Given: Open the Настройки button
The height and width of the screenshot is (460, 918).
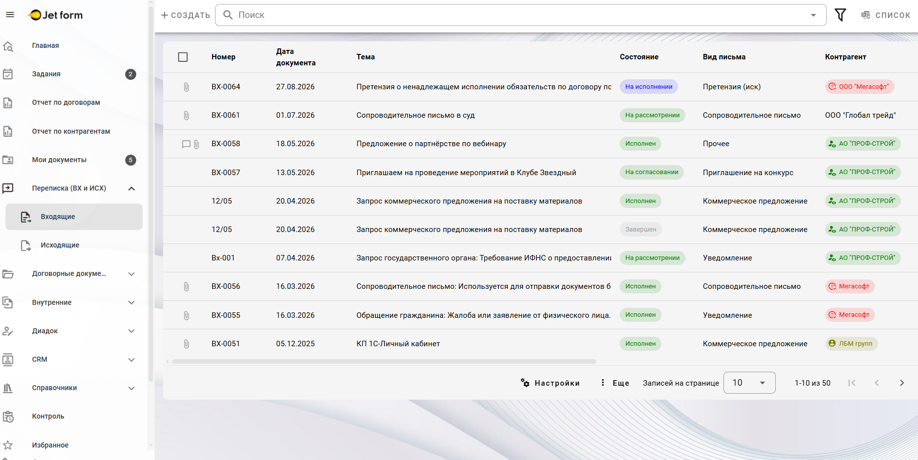Looking at the screenshot, I should (x=550, y=383).
